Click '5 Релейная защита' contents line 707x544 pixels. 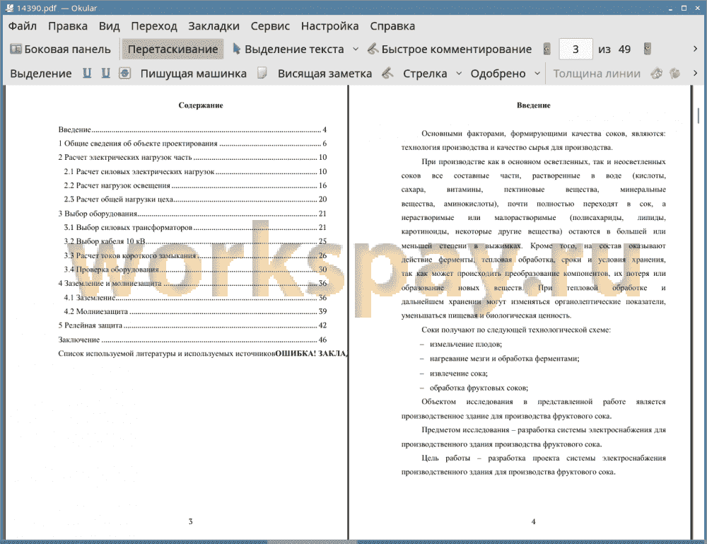click(192, 325)
